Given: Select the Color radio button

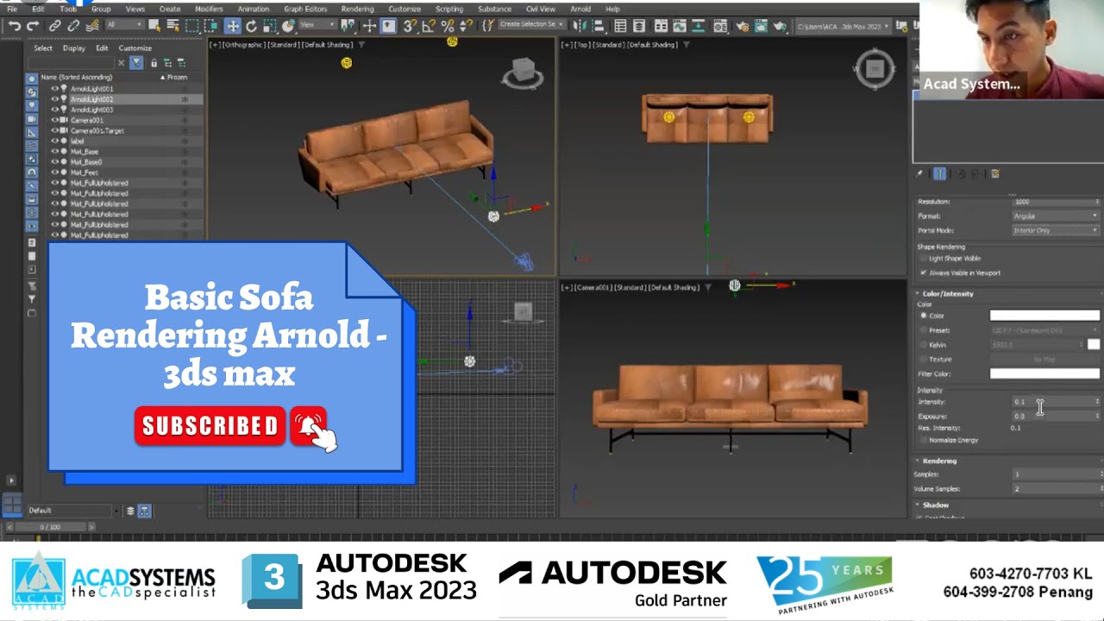Looking at the screenshot, I should pos(924,316).
